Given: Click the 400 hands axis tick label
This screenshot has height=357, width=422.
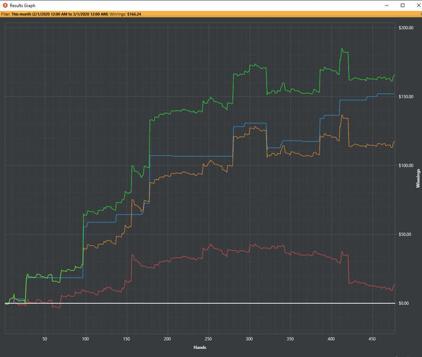Looking at the screenshot, I should point(331,339).
